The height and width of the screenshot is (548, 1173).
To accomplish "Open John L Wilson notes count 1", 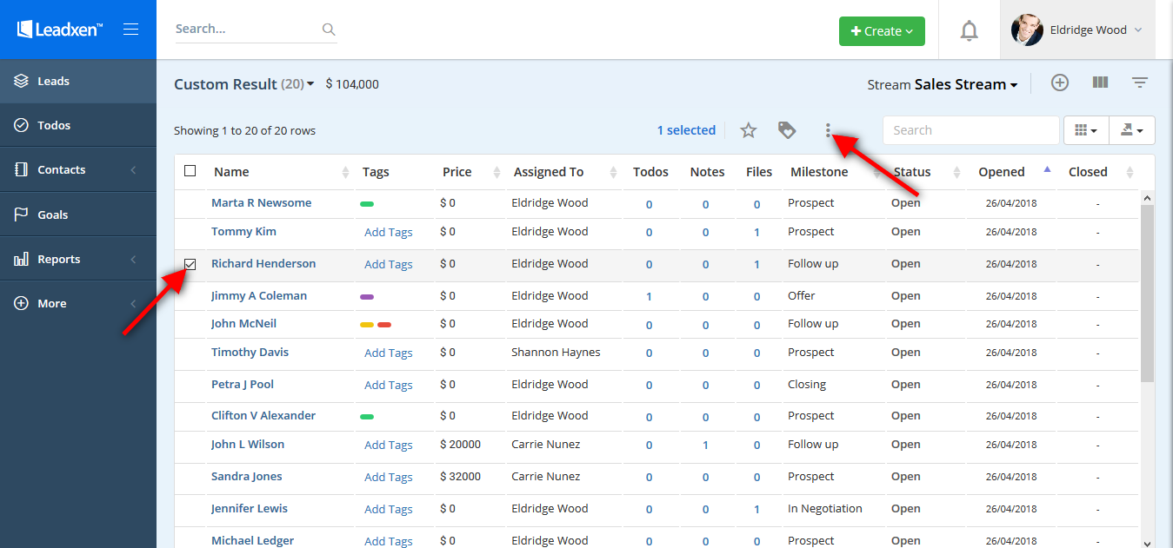I will pos(705,446).
